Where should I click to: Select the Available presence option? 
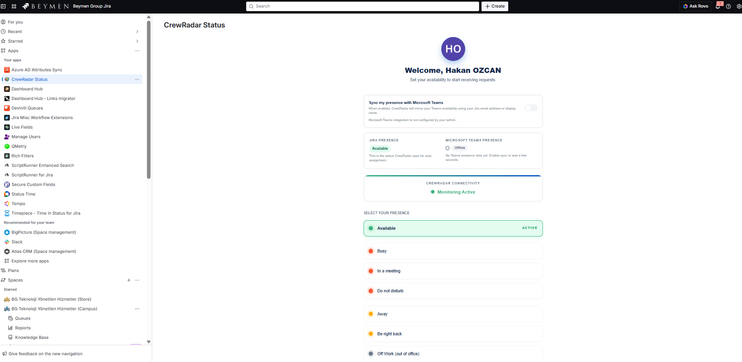point(453,228)
